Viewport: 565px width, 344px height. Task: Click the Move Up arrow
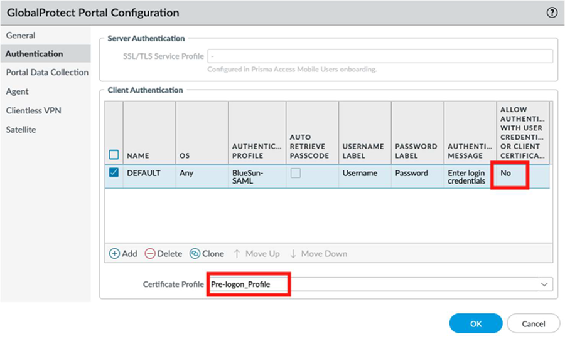coord(237,254)
